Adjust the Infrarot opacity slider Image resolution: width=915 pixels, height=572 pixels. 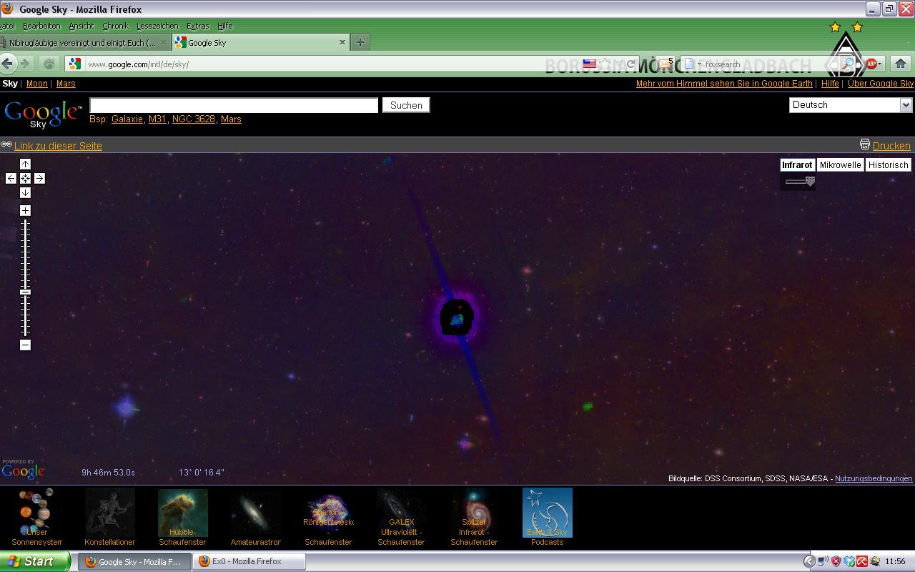810,182
